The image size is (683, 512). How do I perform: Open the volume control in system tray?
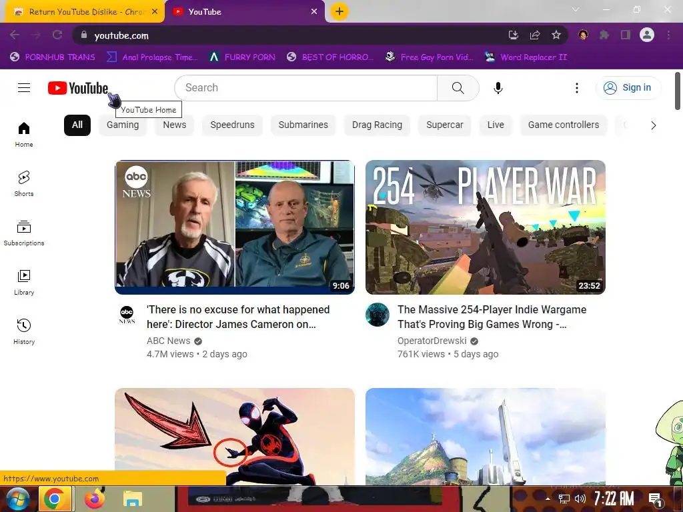(x=580, y=499)
